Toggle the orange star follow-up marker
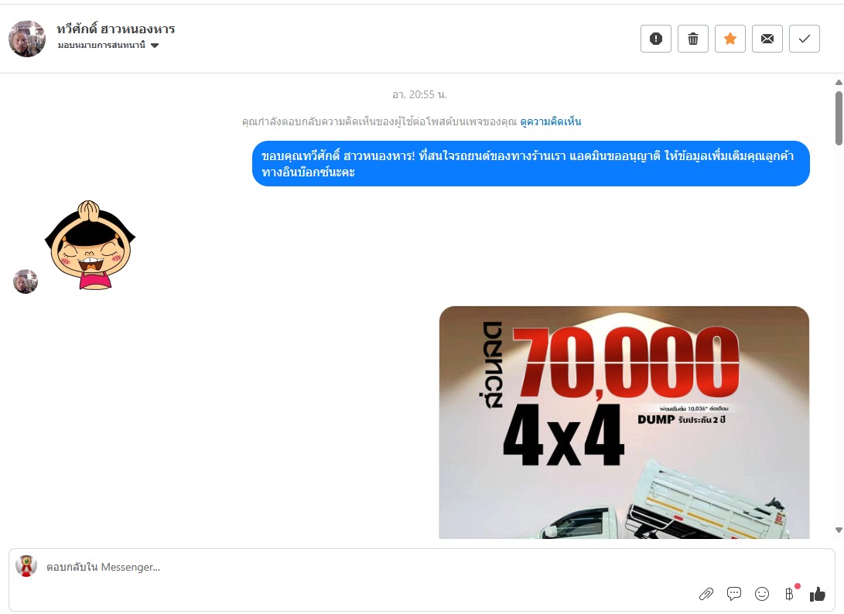 (x=730, y=39)
